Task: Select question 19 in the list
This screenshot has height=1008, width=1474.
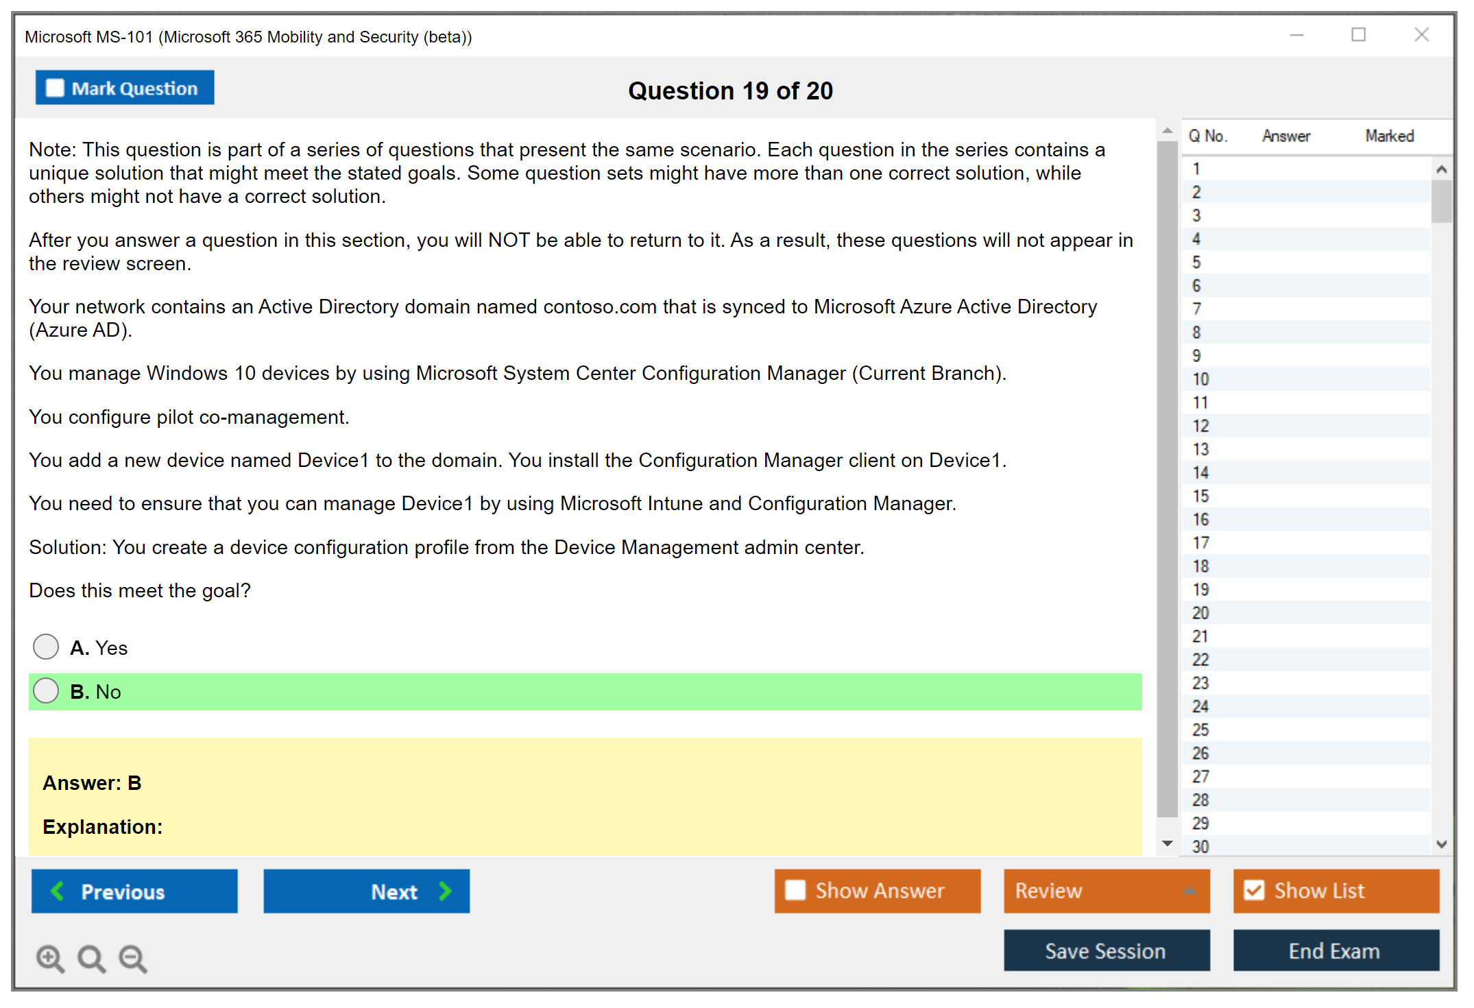Action: (x=1200, y=590)
